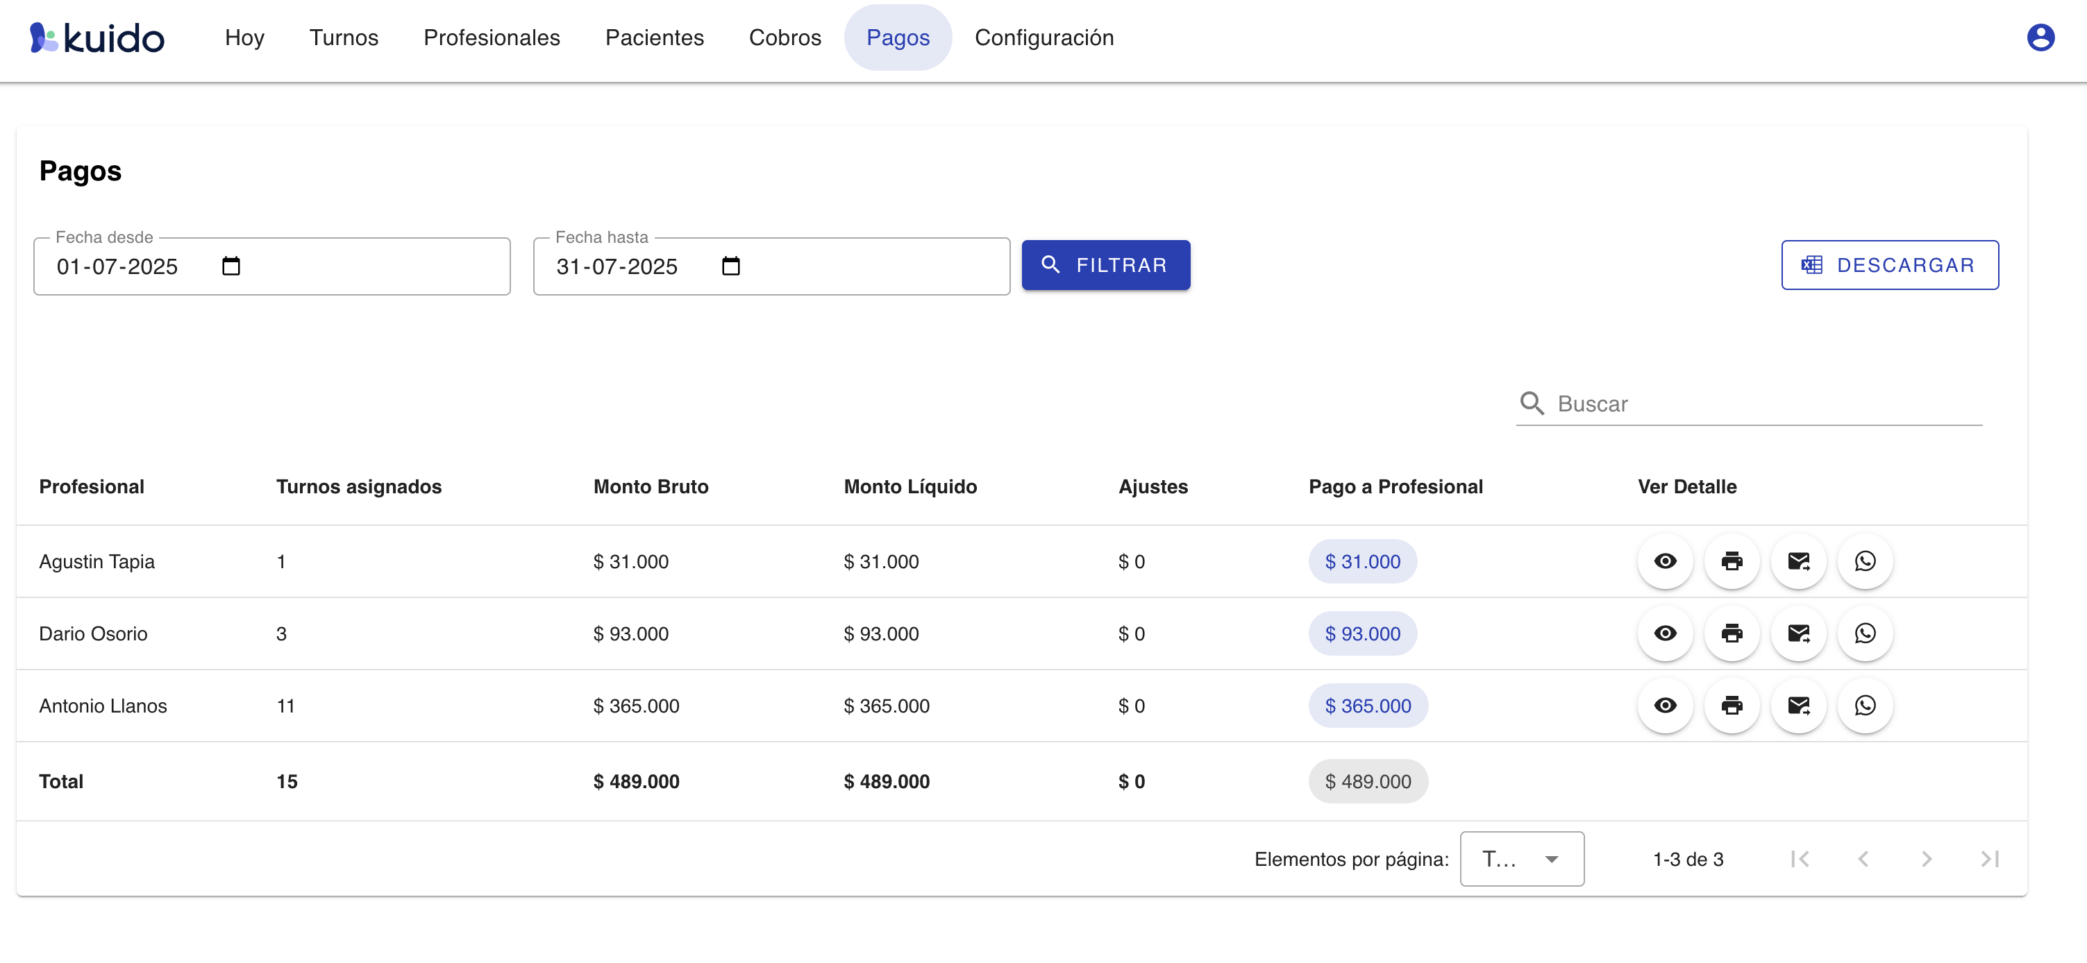
Task: Sort by Turnos asignados column header
Action: coord(359,486)
